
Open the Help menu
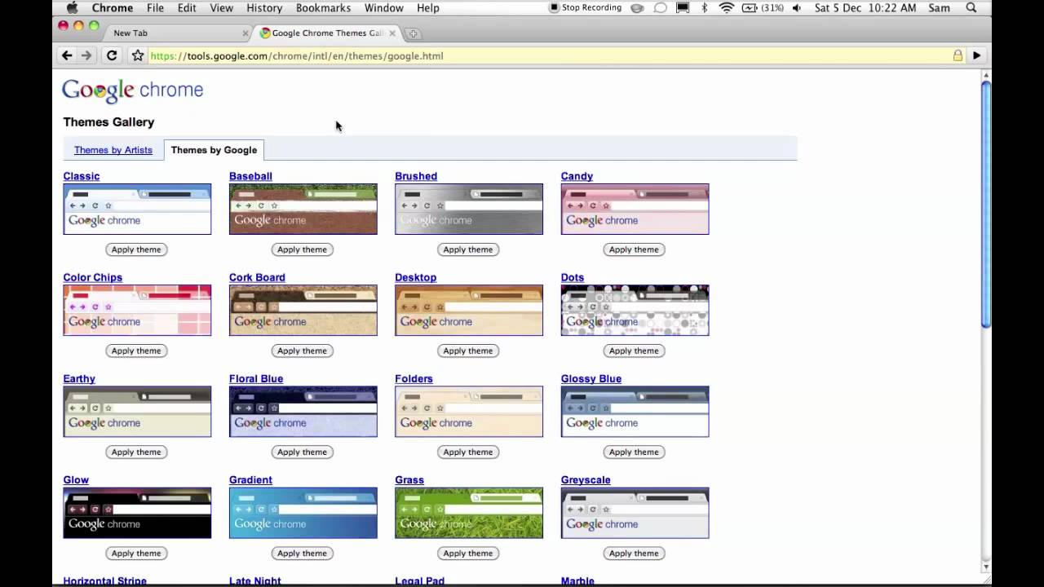tap(427, 8)
